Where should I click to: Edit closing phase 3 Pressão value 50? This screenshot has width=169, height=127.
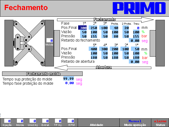[105, 36]
